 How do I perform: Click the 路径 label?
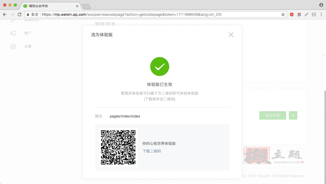coord(99,116)
